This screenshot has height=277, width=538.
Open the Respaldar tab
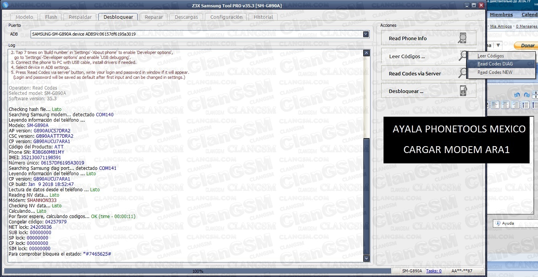click(x=80, y=17)
